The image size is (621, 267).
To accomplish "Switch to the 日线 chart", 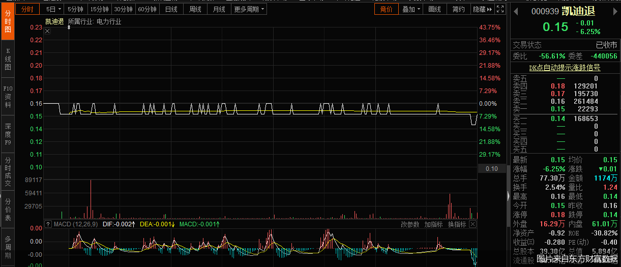I will [x=171, y=9].
